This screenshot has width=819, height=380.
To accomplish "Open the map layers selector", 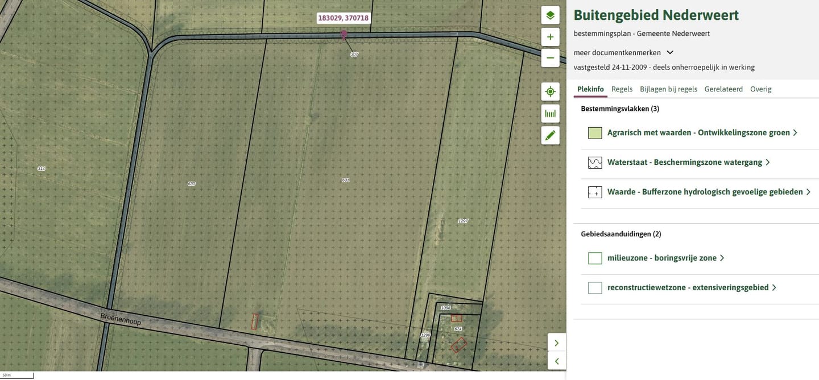I will pos(550,15).
